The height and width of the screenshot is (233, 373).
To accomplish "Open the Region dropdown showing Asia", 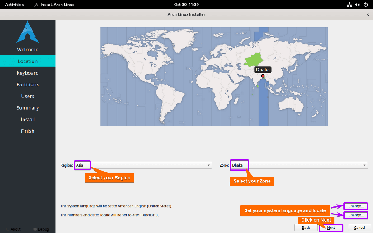I will tap(143, 165).
